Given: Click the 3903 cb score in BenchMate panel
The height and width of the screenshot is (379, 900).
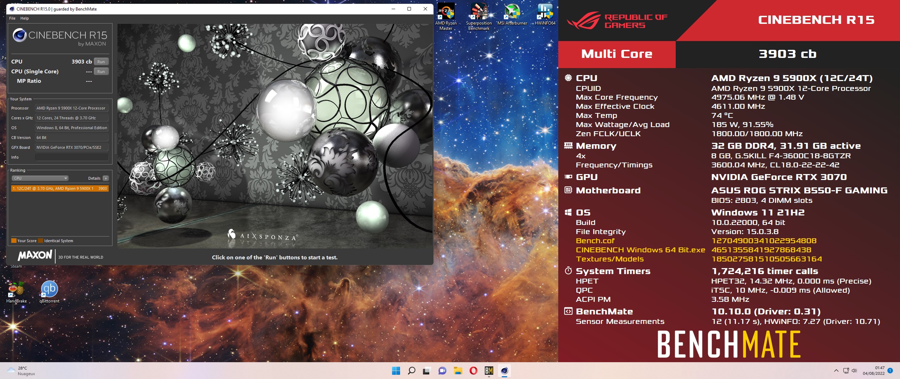Looking at the screenshot, I should tap(787, 54).
